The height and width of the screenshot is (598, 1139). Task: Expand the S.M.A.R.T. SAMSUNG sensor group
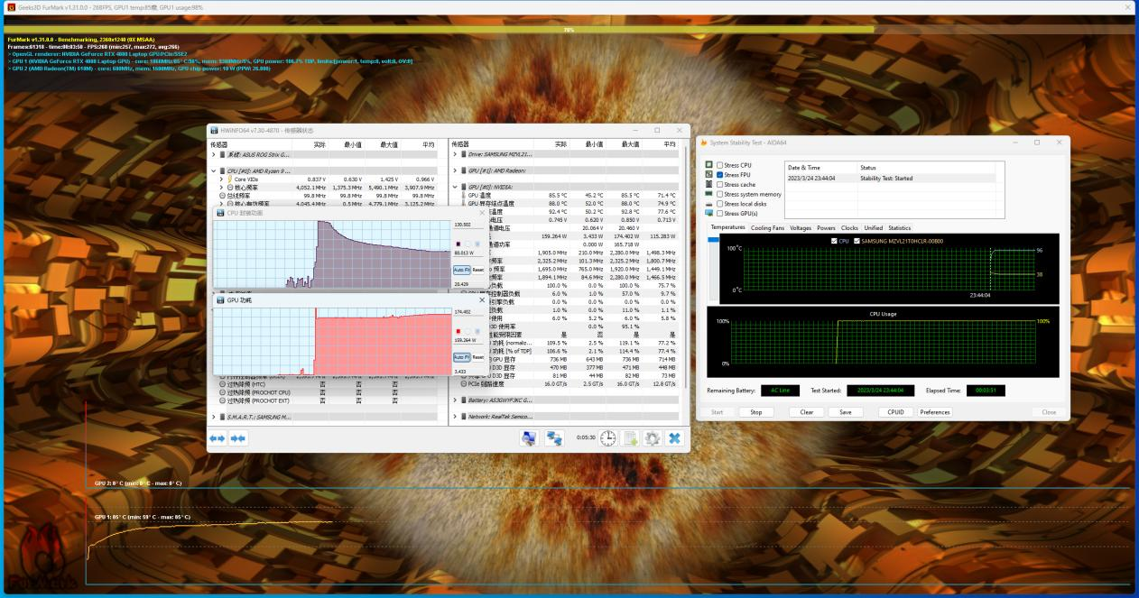tap(214, 417)
